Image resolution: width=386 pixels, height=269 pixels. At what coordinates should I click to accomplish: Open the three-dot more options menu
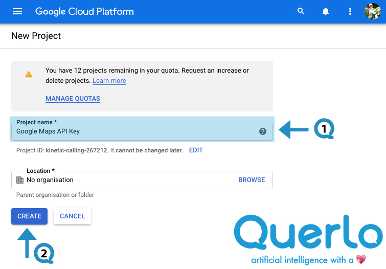pyautogui.click(x=350, y=11)
